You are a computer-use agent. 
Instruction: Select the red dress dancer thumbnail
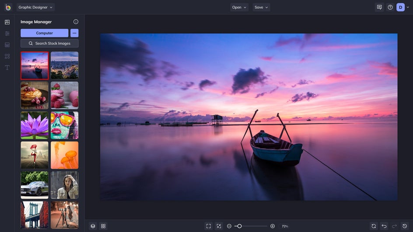35,155
